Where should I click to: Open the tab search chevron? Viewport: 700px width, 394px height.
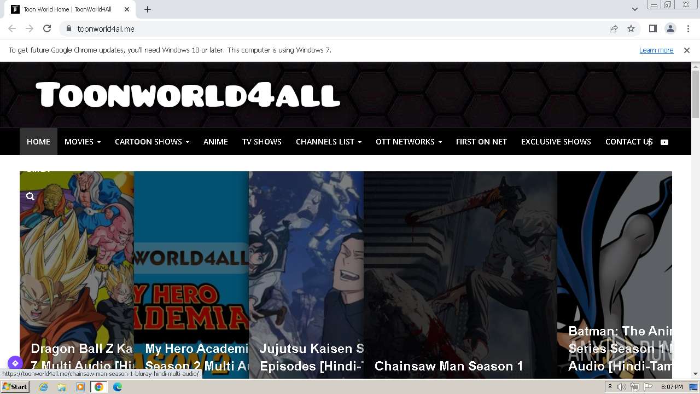(x=634, y=9)
